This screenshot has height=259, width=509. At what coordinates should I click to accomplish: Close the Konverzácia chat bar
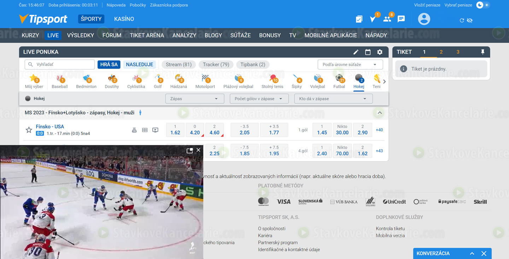coord(484,253)
